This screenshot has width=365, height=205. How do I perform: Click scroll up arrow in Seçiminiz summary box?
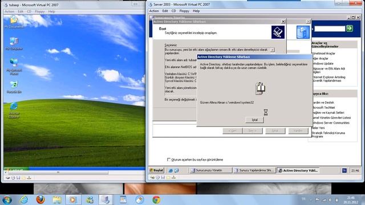tap(272, 50)
